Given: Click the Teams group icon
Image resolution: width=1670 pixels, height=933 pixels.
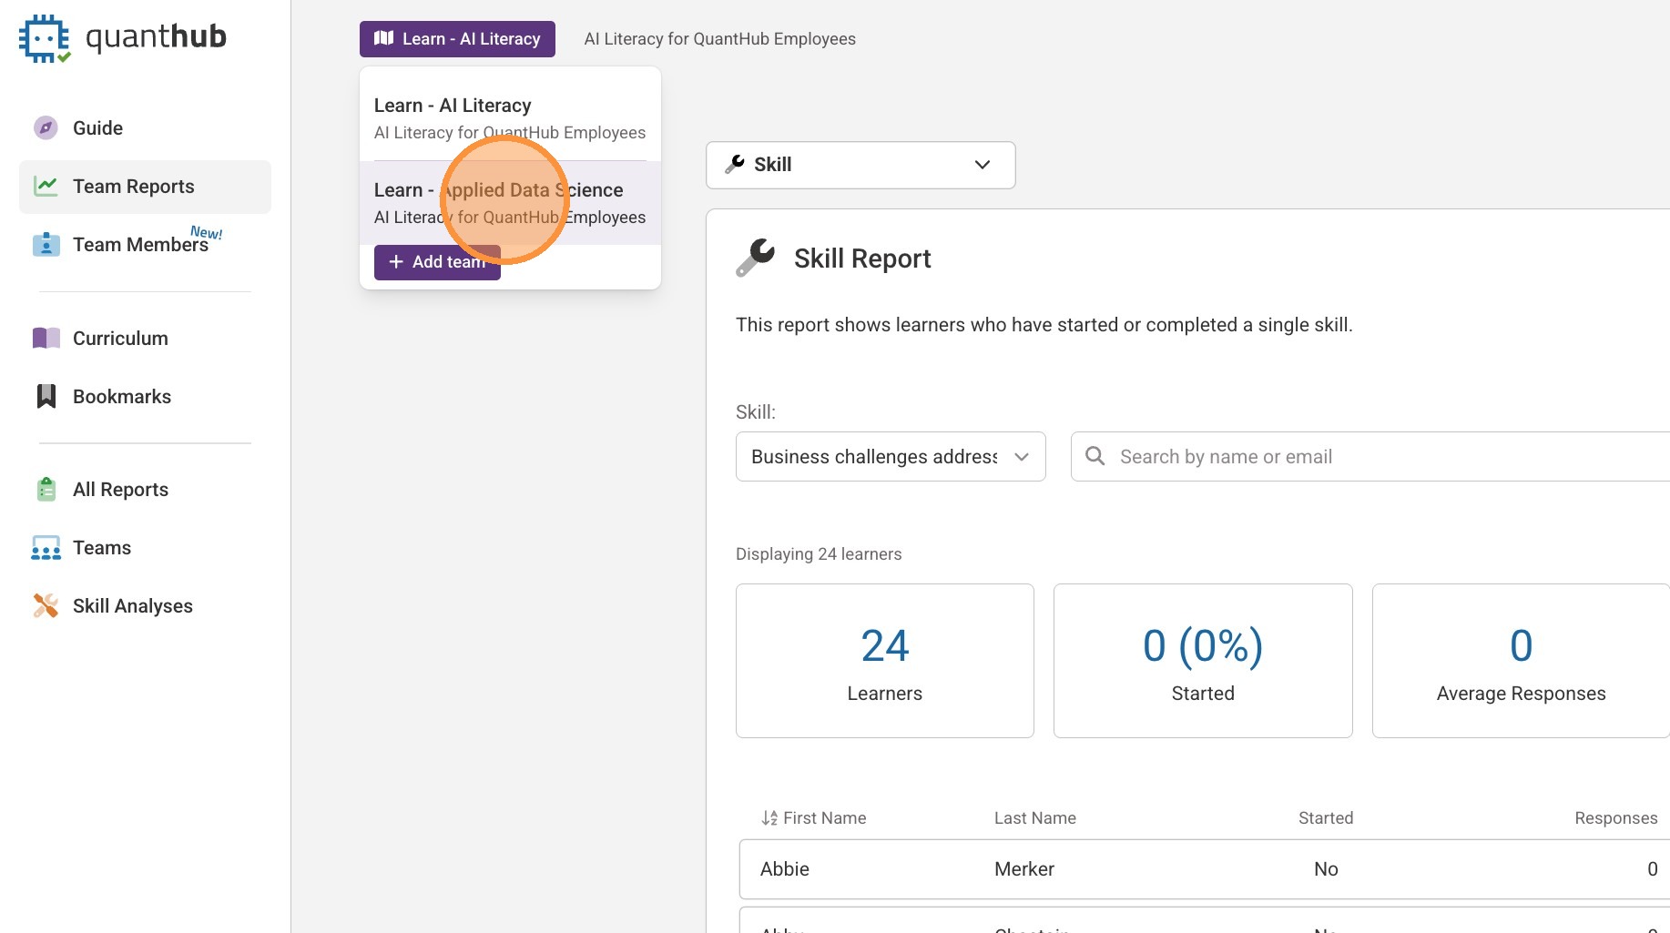Looking at the screenshot, I should (46, 548).
